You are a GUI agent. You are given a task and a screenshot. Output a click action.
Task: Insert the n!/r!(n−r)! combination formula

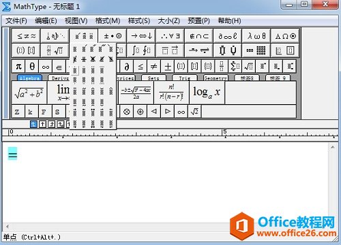pos(171,93)
